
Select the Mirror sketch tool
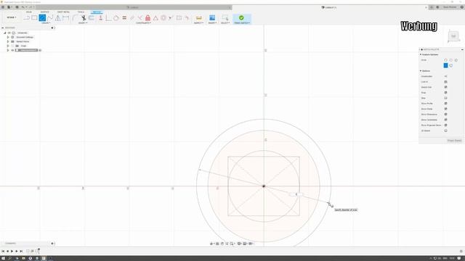point(58,17)
